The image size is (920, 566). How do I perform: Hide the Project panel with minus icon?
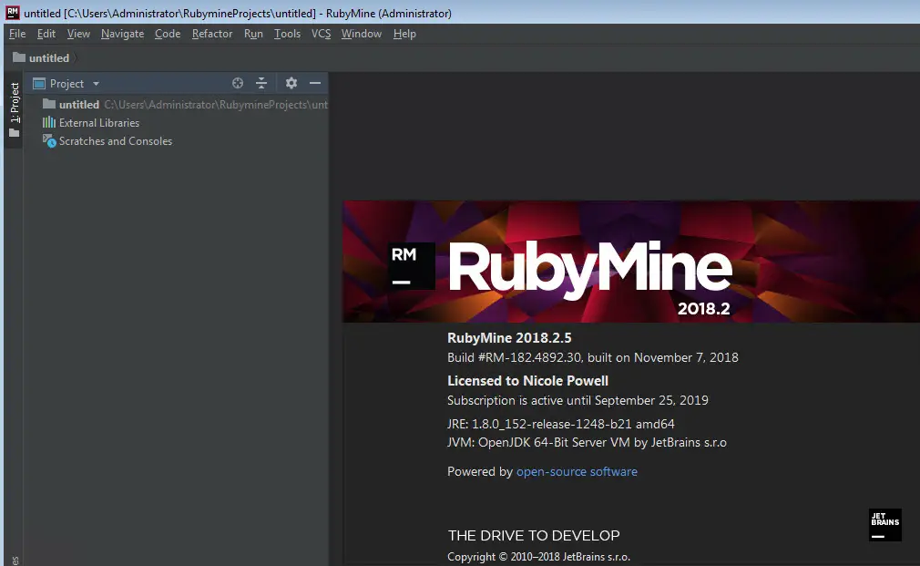click(315, 83)
